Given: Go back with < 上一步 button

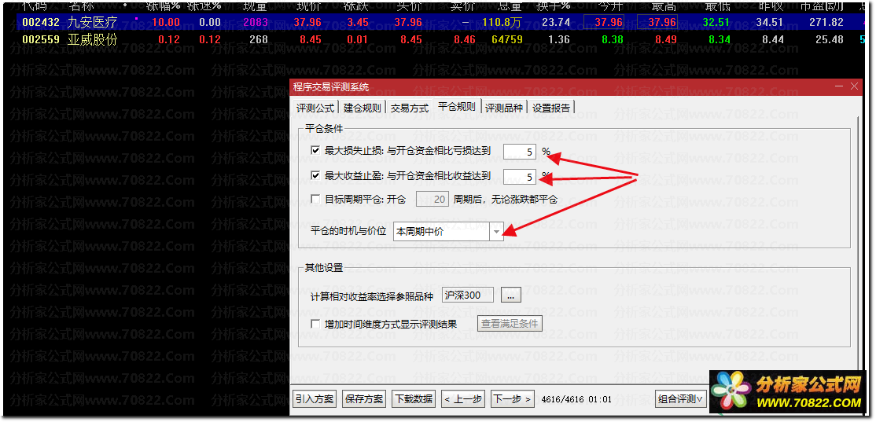Looking at the screenshot, I should click(x=463, y=399).
